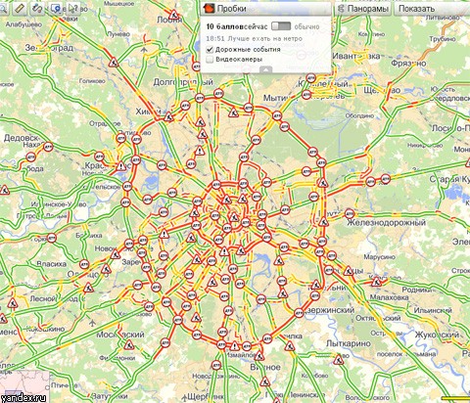The height and width of the screenshot is (403, 470).
Task: Flip the сейчас/обычно traffic switch
Action: coord(281,26)
